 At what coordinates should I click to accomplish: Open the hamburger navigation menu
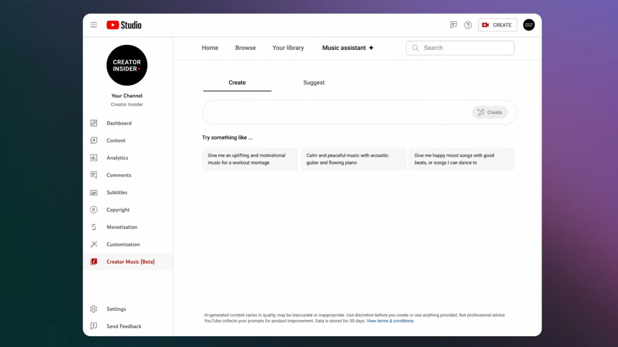pos(94,25)
